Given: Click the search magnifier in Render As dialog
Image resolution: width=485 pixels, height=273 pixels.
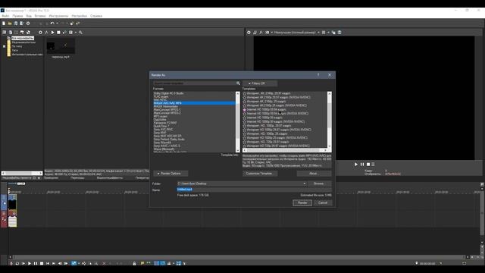Looking at the screenshot, I should [x=238, y=83].
